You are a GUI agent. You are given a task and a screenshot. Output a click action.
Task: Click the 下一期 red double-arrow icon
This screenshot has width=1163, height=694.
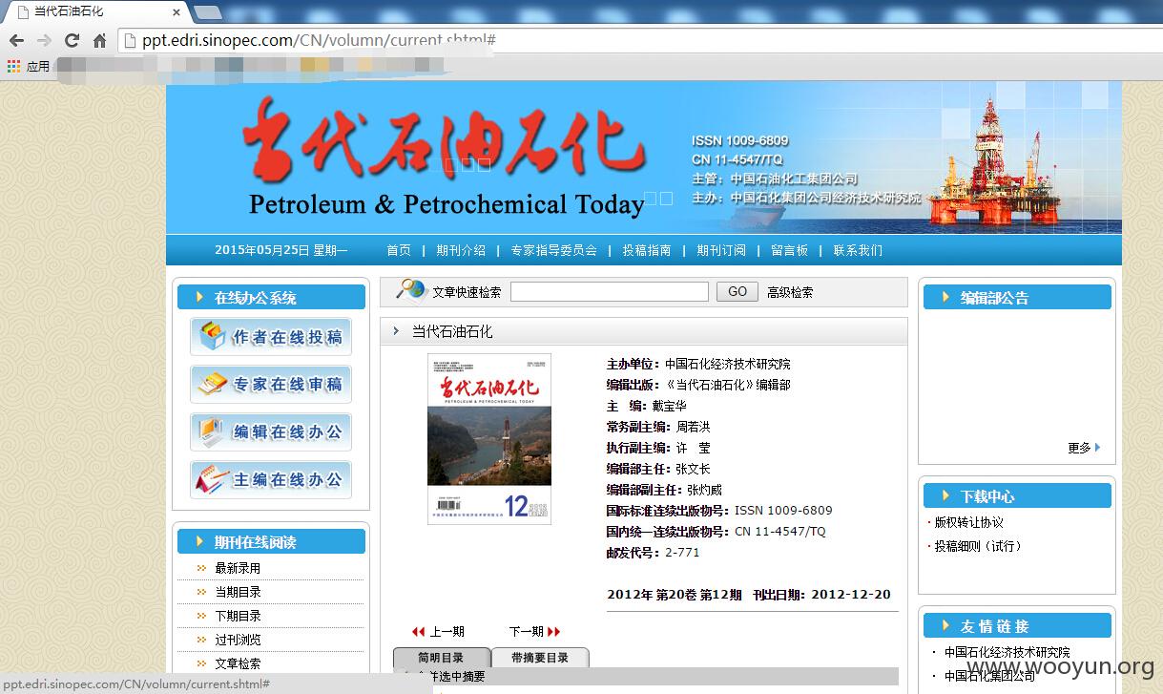554,631
